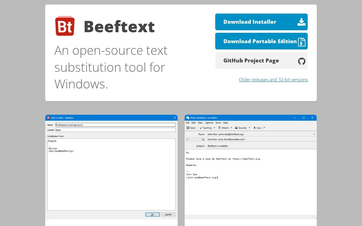
Task: Click the Attach paperclip button
Action: click(x=223, y=128)
